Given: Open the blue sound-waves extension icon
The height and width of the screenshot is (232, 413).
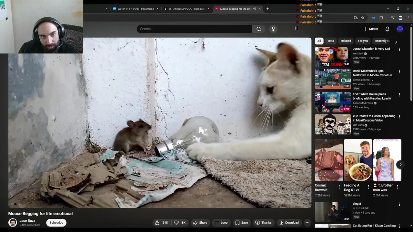Looking at the screenshot, I should [373, 18].
